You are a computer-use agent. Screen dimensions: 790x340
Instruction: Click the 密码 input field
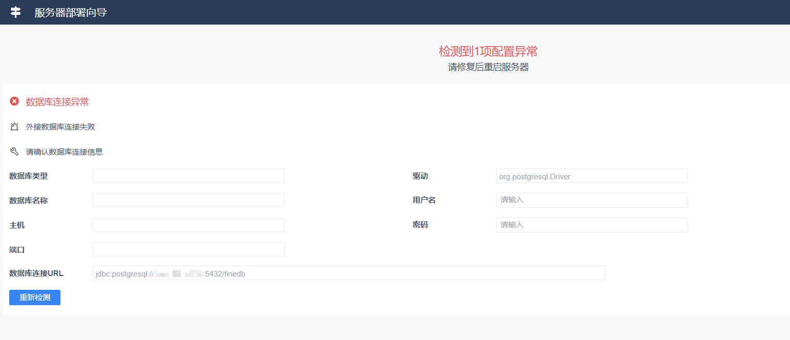click(592, 225)
